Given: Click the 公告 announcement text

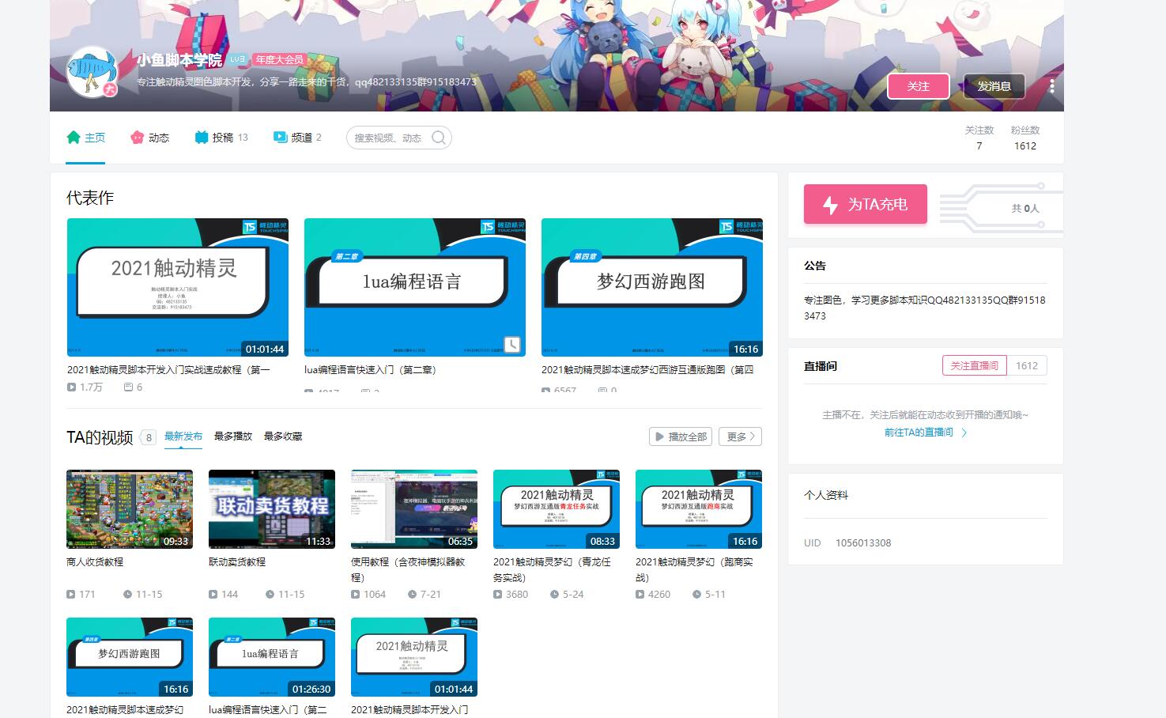Looking at the screenshot, I should (x=925, y=308).
